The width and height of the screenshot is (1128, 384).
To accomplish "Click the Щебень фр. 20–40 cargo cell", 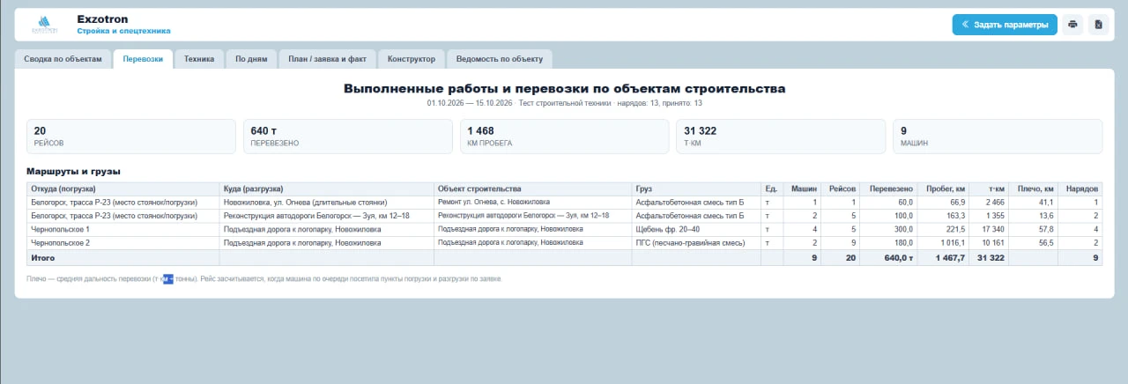I will tap(696, 229).
